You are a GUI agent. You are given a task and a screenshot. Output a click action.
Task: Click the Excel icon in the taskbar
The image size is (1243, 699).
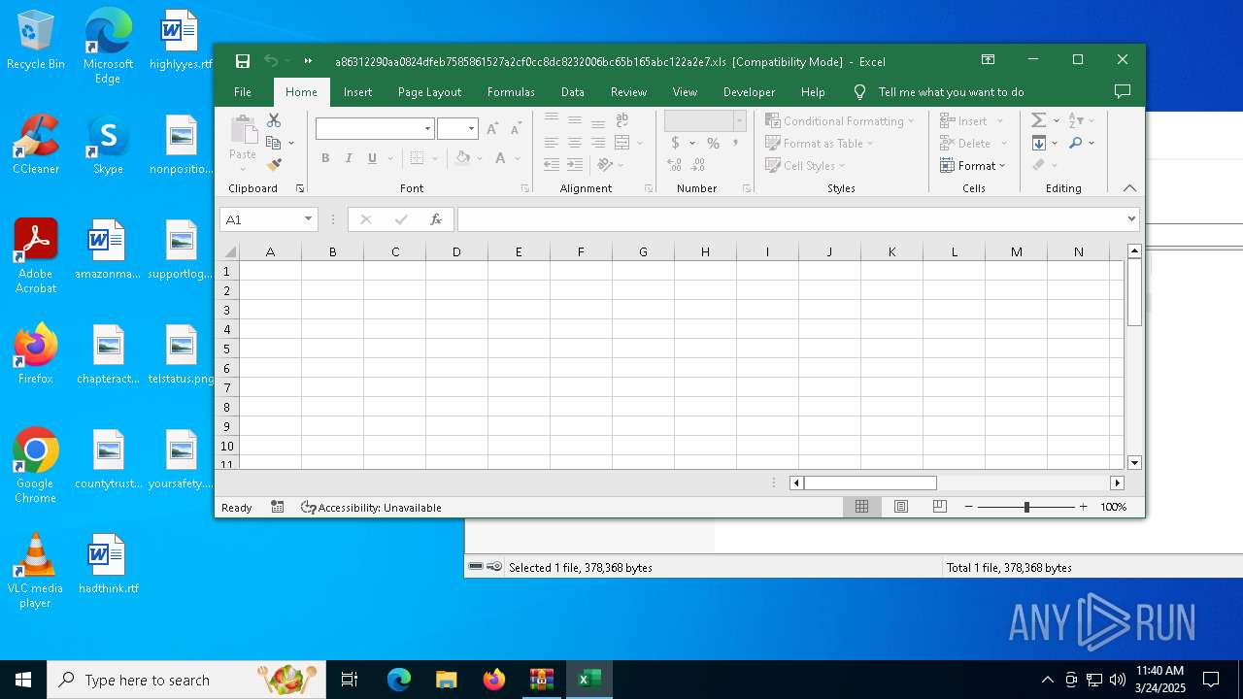588,680
